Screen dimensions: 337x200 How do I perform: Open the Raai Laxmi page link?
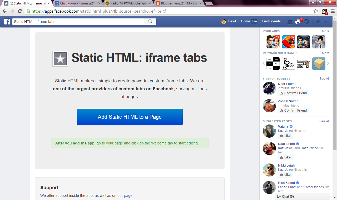[286, 144]
